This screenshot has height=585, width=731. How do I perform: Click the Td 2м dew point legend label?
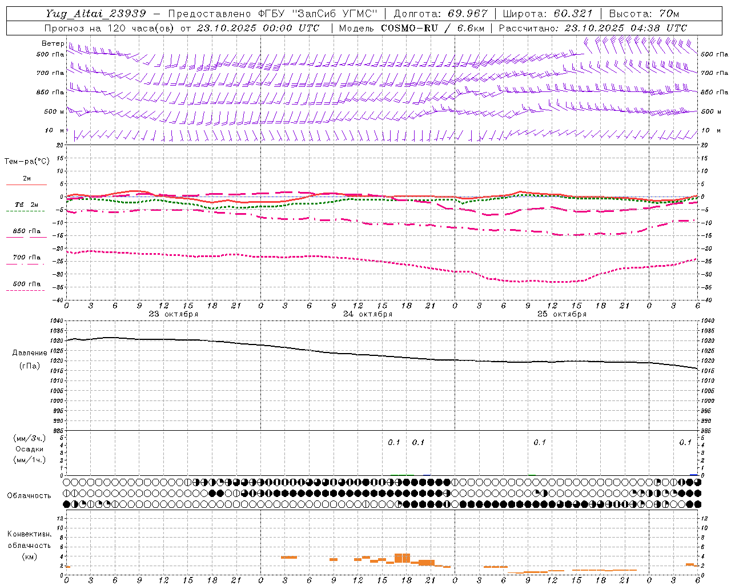[27, 205]
